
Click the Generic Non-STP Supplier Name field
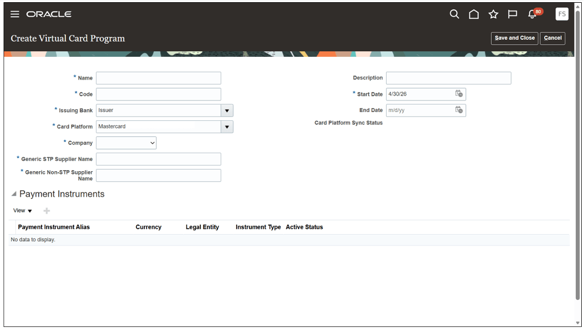(158, 175)
